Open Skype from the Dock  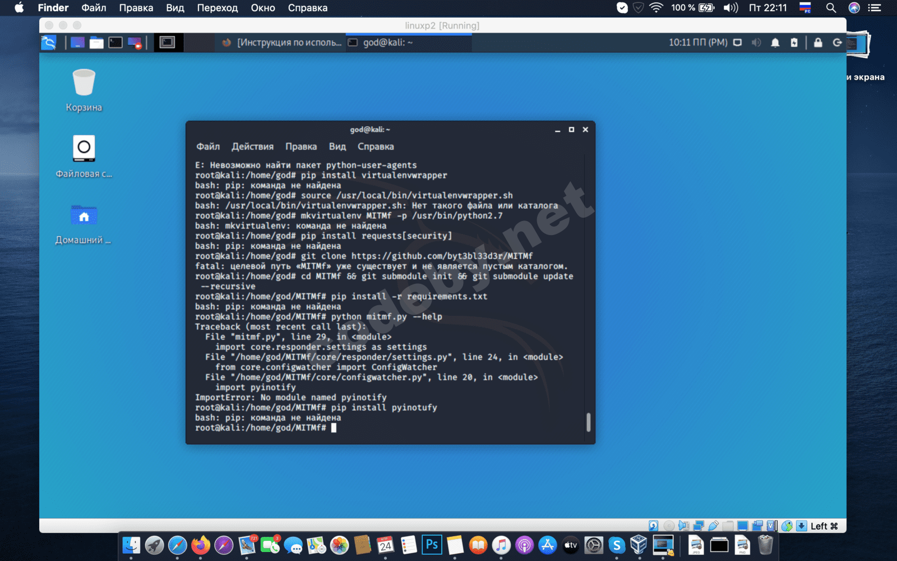(617, 545)
